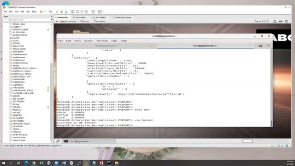
Task: Click the terminal window scrollbar
Action: pos(271,124)
